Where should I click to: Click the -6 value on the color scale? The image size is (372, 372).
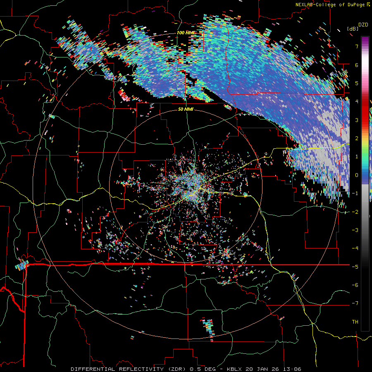[355, 285]
